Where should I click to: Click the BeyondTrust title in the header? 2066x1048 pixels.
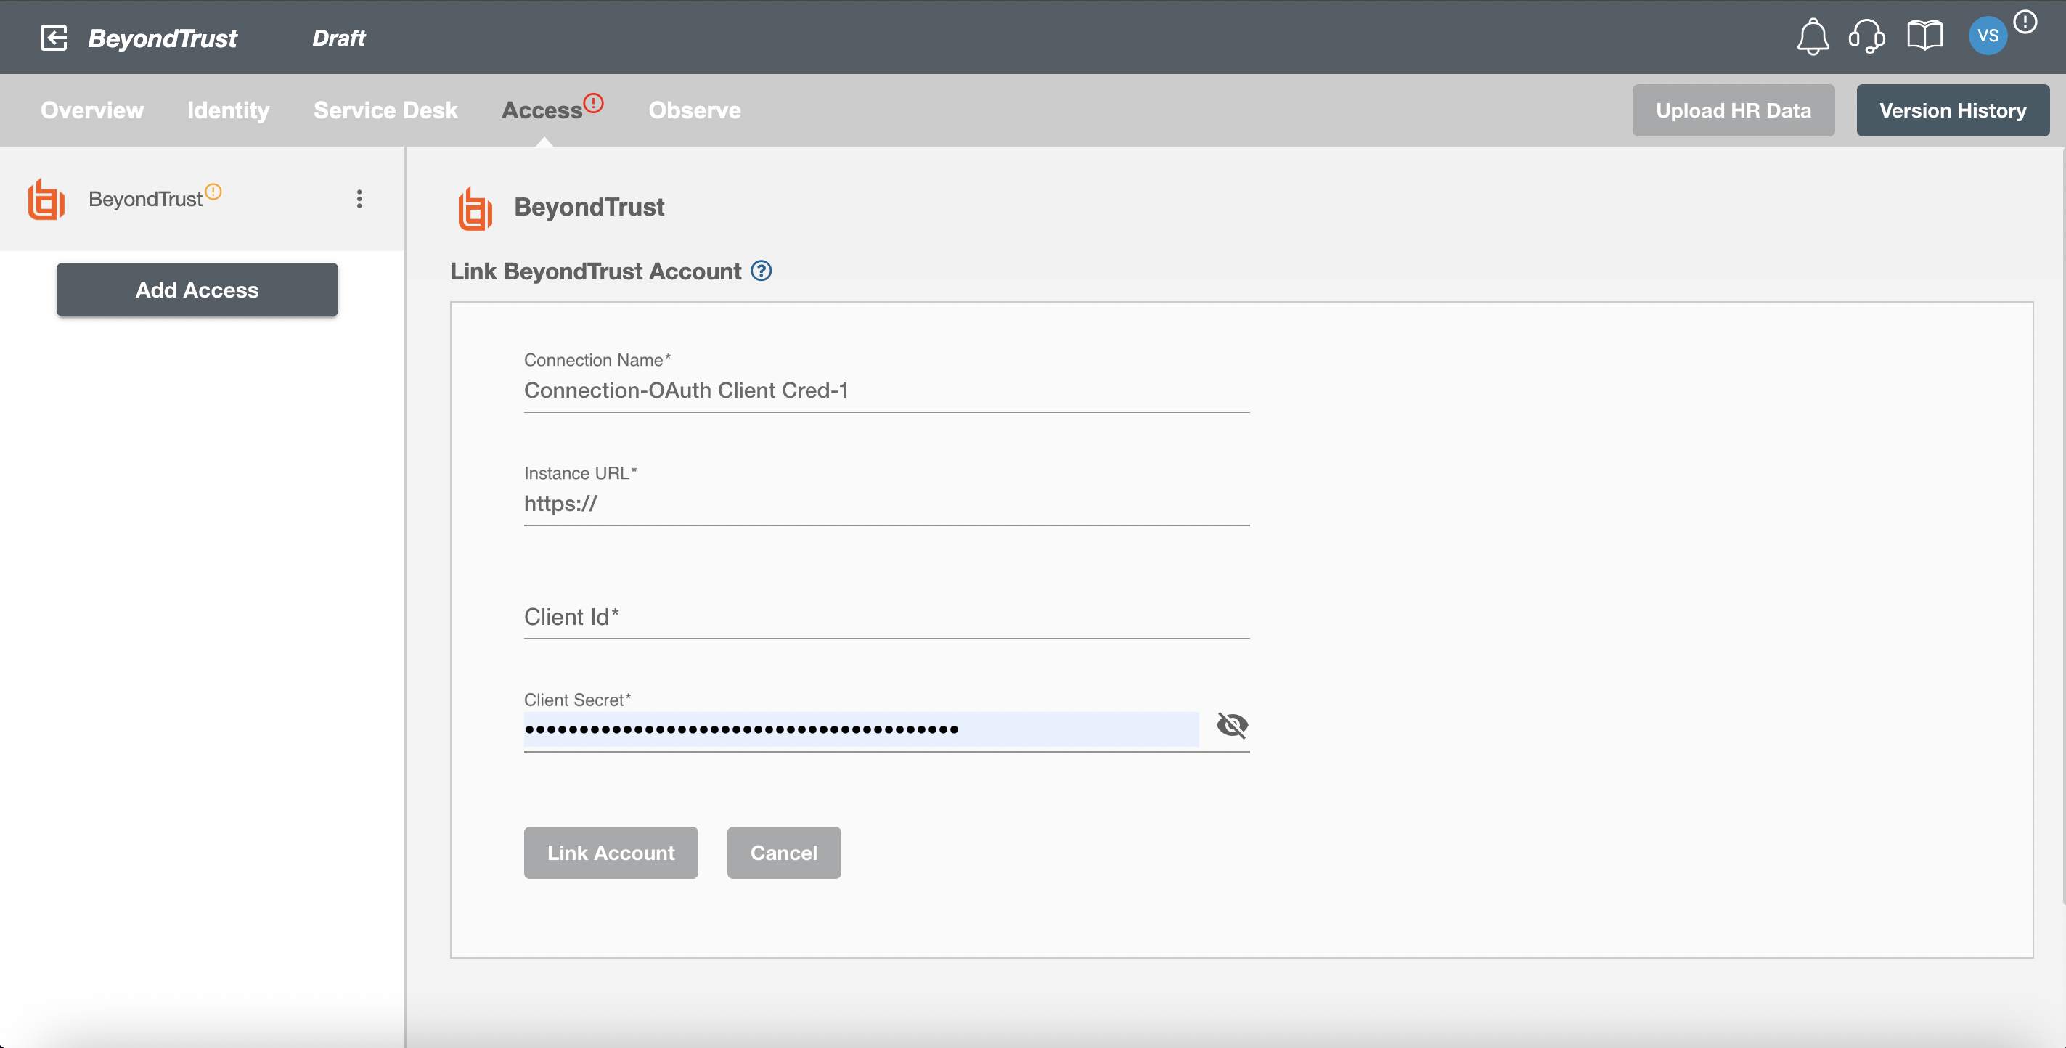pyautogui.click(x=163, y=38)
